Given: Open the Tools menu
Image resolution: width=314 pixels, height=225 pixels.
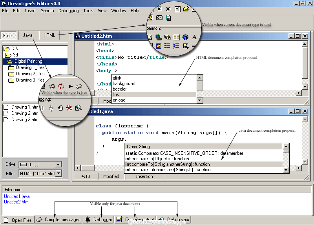Looking at the screenshot, I should pos(88,11).
